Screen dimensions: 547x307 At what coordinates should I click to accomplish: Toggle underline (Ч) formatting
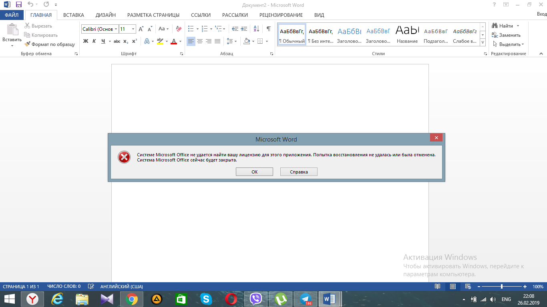[x=103, y=41]
